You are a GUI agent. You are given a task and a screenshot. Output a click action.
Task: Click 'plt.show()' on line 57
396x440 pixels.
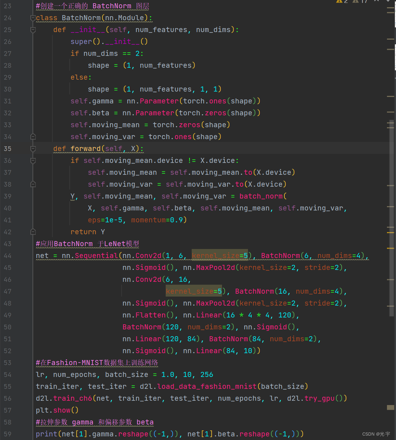tap(57, 410)
